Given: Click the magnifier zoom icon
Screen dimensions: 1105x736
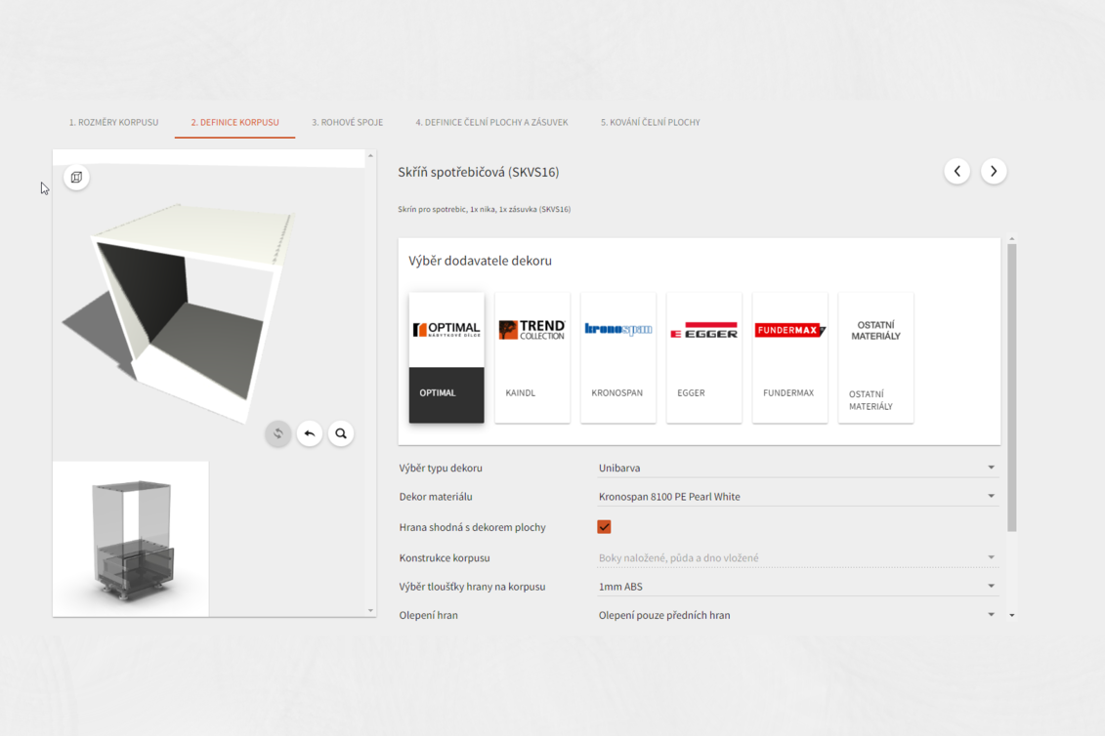Looking at the screenshot, I should click(x=341, y=433).
